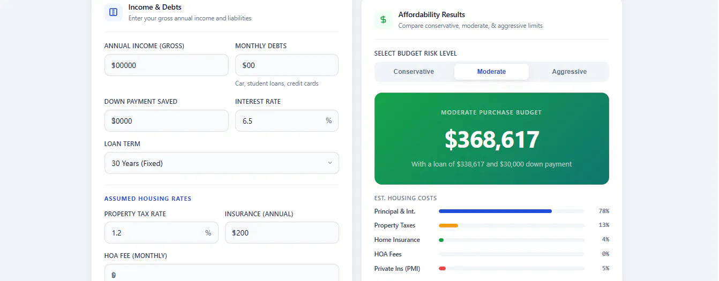Viewport: 719px width, 281px height.
Task: Select the Aggressive risk level
Action: tap(569, 72)
